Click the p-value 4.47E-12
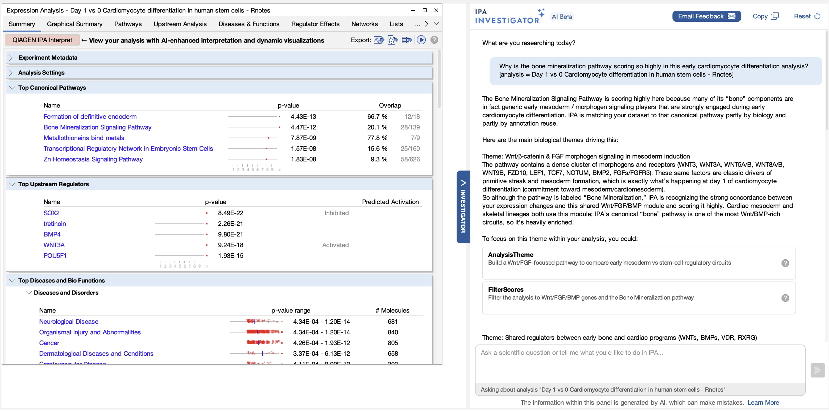The image size is (829, 411). click(303, 127)
